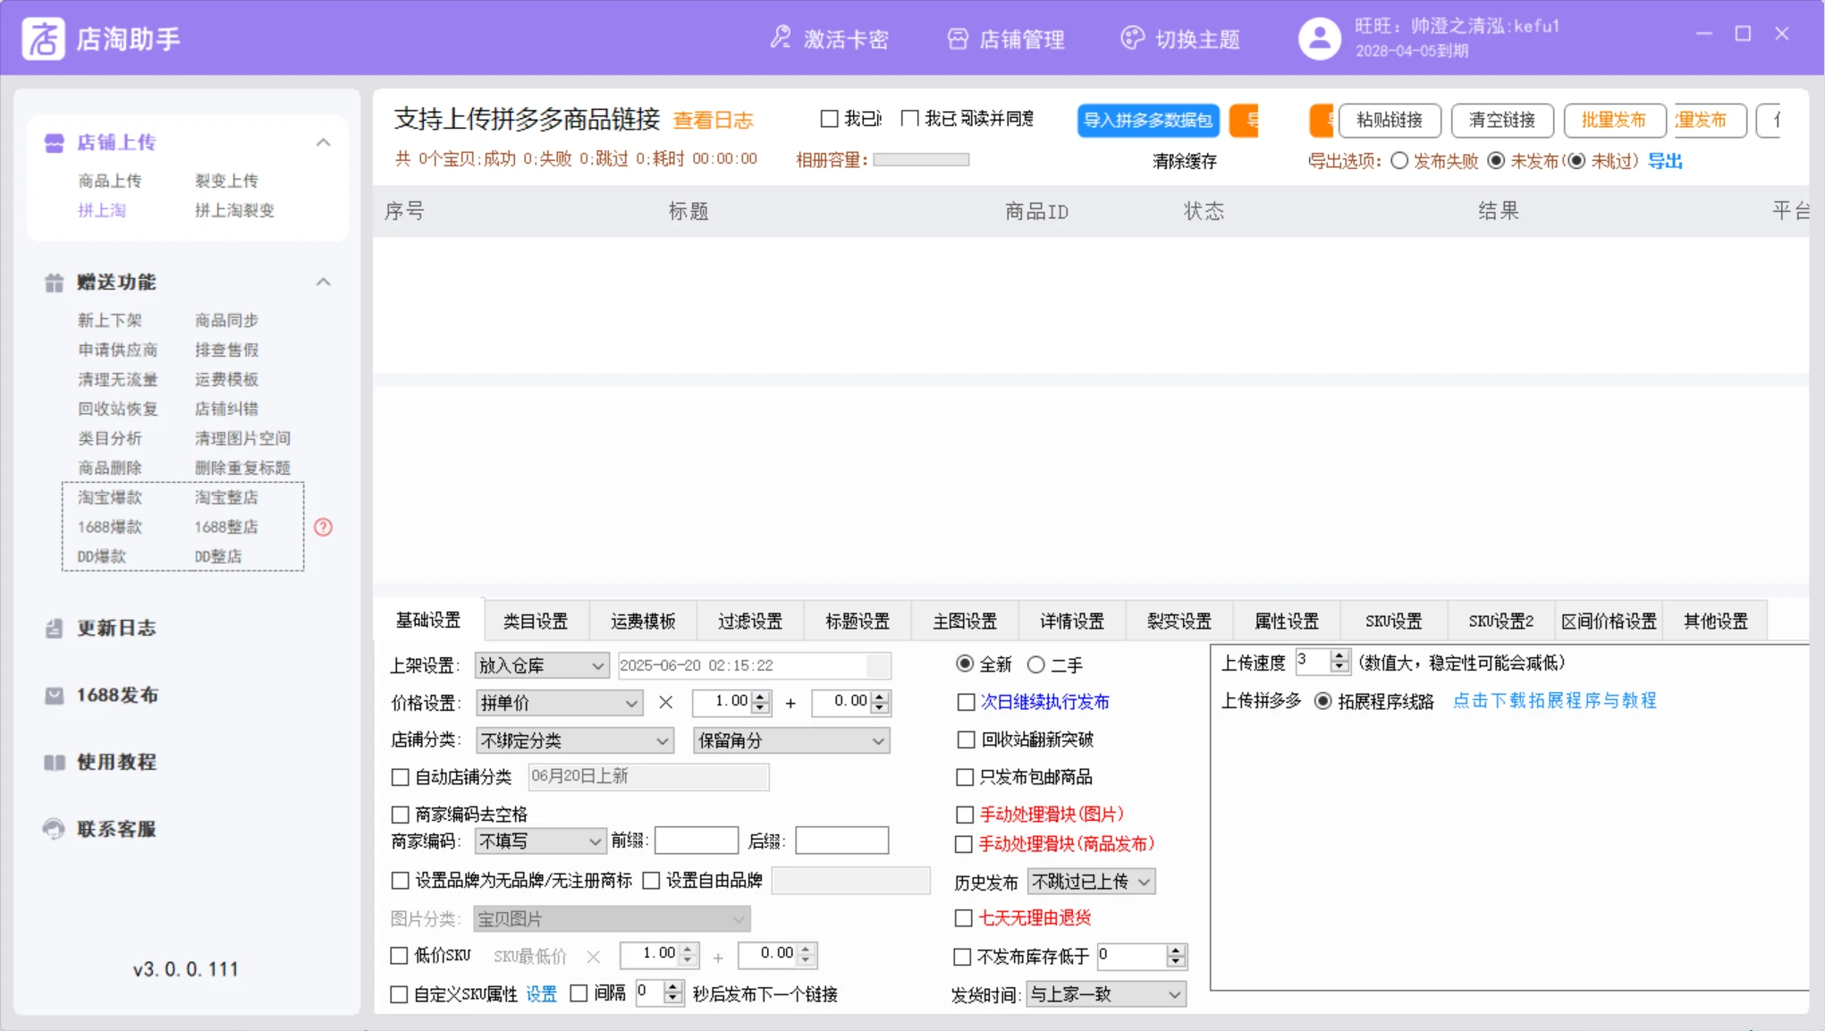Click the gift icon beside 赠送功能
This screenshot has width=1825, height=1031.
coord(55,283)
